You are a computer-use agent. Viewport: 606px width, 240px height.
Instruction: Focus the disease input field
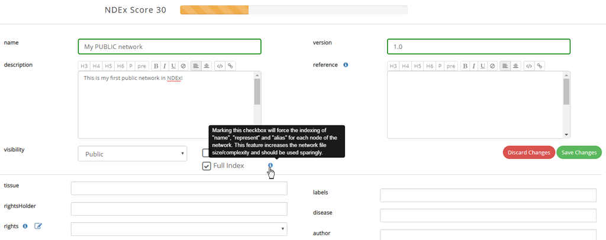[x=488, y=215]
